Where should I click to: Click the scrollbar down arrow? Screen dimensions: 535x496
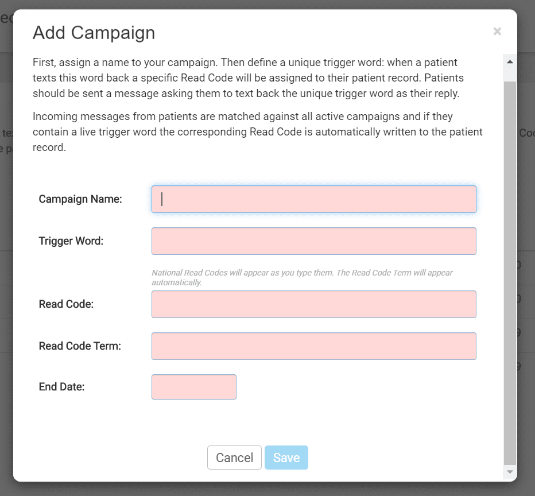pos(510,472)
